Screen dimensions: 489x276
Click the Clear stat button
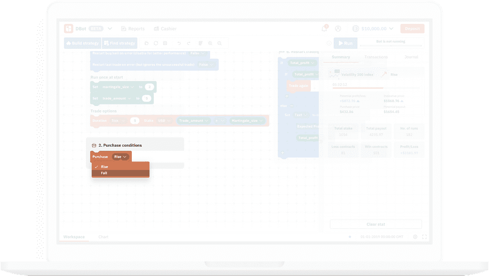click(x=376, y=224)
